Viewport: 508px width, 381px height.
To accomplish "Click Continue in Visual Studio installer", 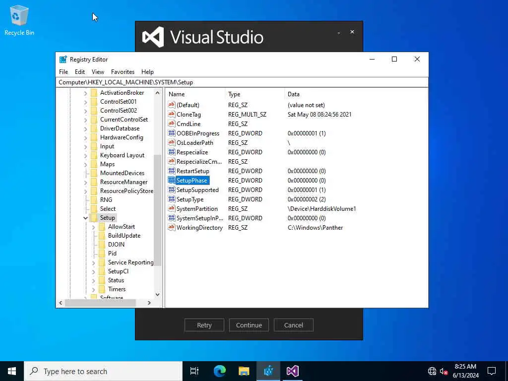I will click(249, 325).
